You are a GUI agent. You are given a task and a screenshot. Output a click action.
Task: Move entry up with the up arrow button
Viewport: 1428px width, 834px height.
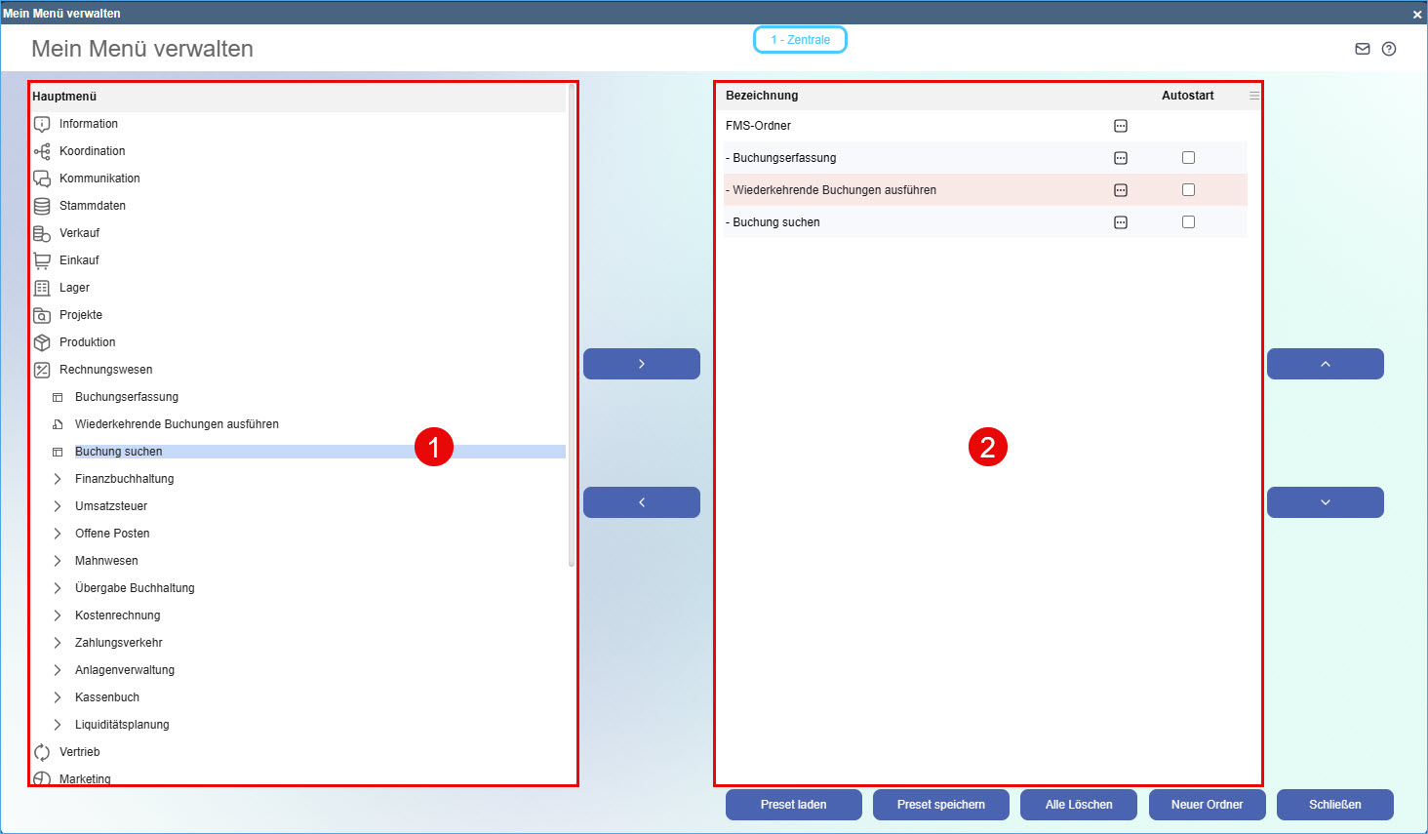tap(1326, 364)
